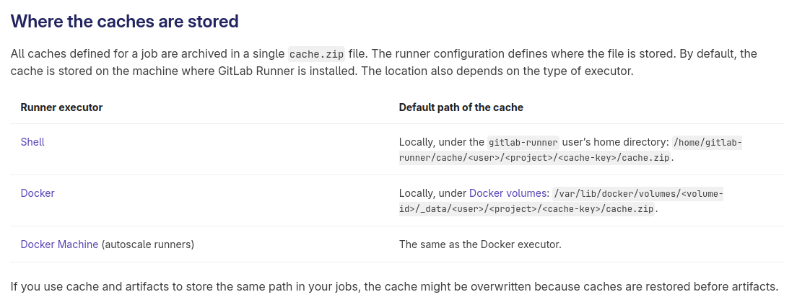
Task: Click the id>/_data/<user>/<project> path code line
Action: [527, 209]
